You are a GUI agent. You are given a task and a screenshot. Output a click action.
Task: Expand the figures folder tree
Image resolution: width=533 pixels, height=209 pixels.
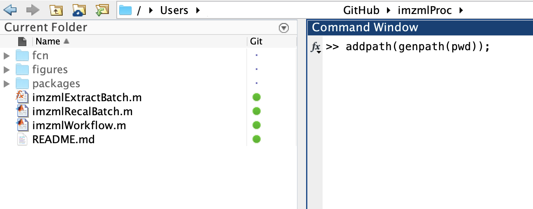[6, 70]
